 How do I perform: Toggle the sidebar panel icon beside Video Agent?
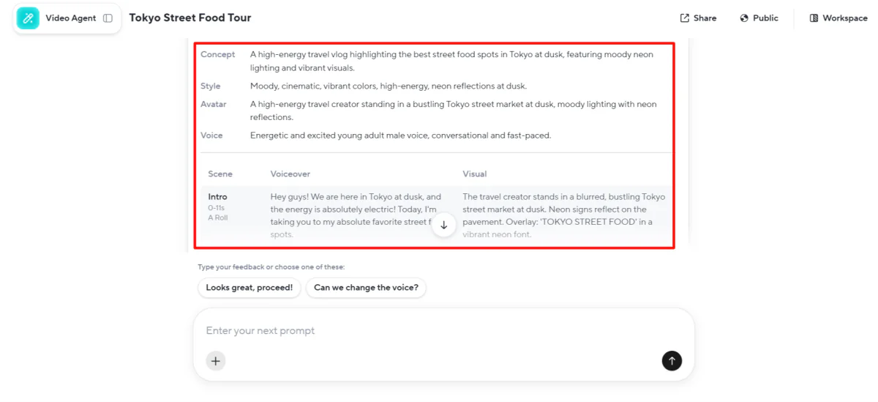click(x=108, y=18)
